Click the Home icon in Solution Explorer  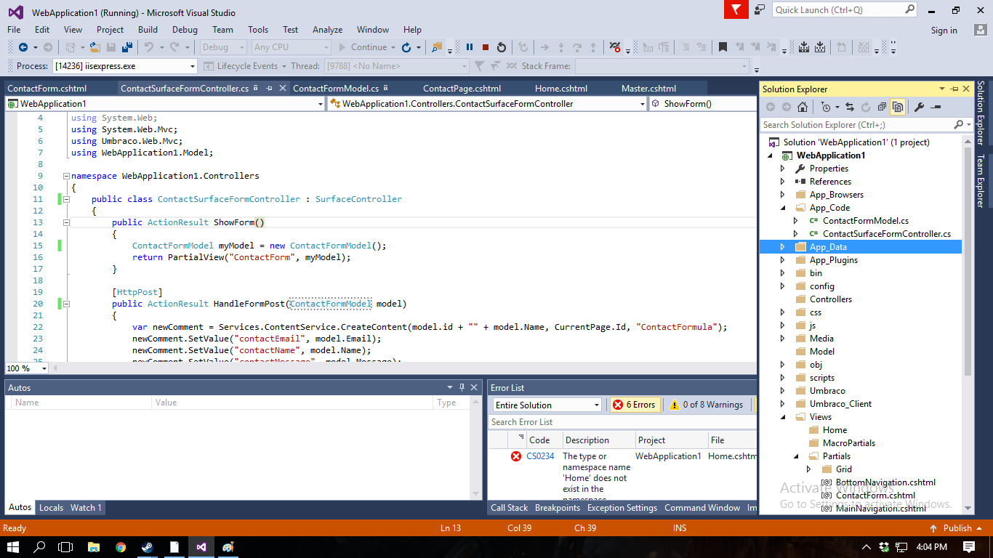click(x=803, y=107)
